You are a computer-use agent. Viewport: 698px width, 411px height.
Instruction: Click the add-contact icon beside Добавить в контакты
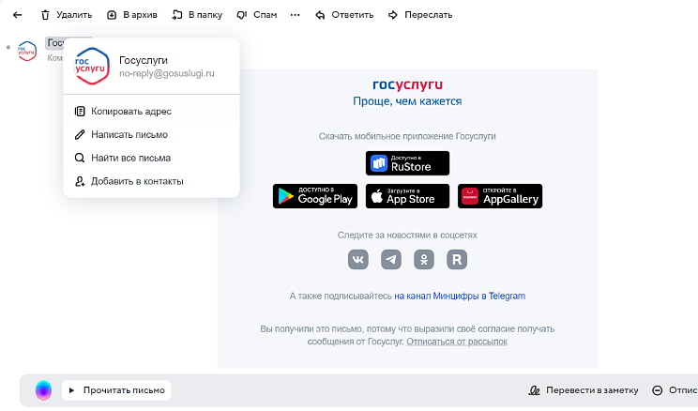80,181
